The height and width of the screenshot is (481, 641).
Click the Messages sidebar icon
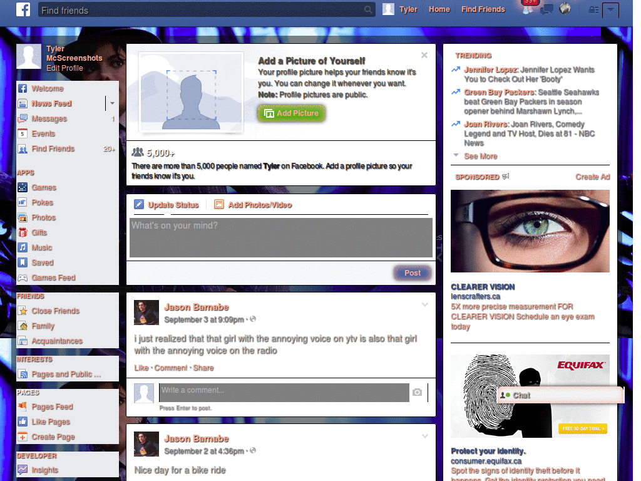pyautogui.click(x=23, y=118)
